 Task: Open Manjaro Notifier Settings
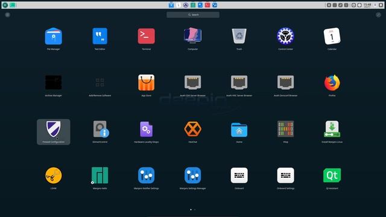coord(146,175)
